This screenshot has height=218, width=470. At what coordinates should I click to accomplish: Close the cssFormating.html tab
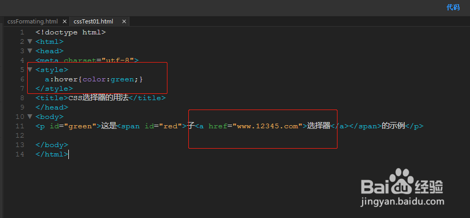pyautogui.click(x=65, y=21)
